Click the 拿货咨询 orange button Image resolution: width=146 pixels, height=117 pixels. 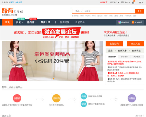pos(114,44)
